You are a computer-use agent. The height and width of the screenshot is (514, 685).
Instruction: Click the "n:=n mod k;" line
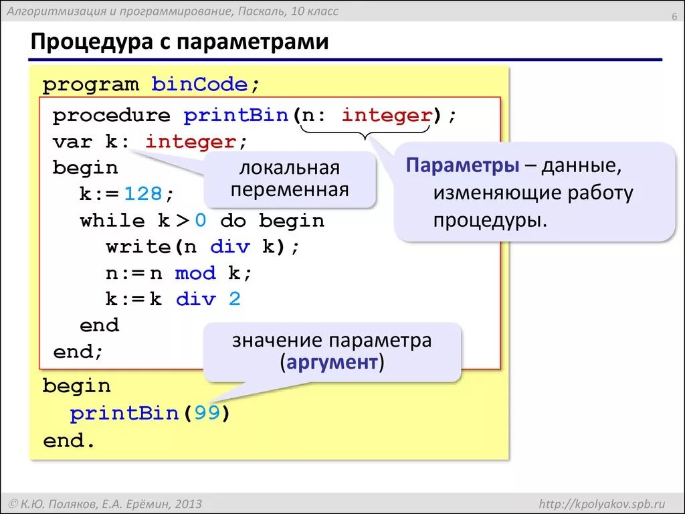point(179,273)
